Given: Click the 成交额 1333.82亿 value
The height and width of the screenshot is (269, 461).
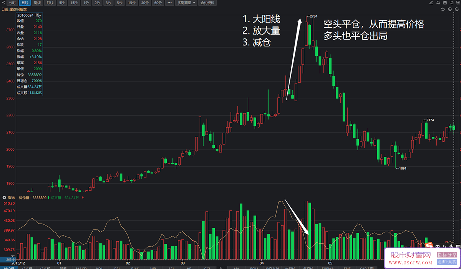Looking at the screenshot, I should coord(35,93).
